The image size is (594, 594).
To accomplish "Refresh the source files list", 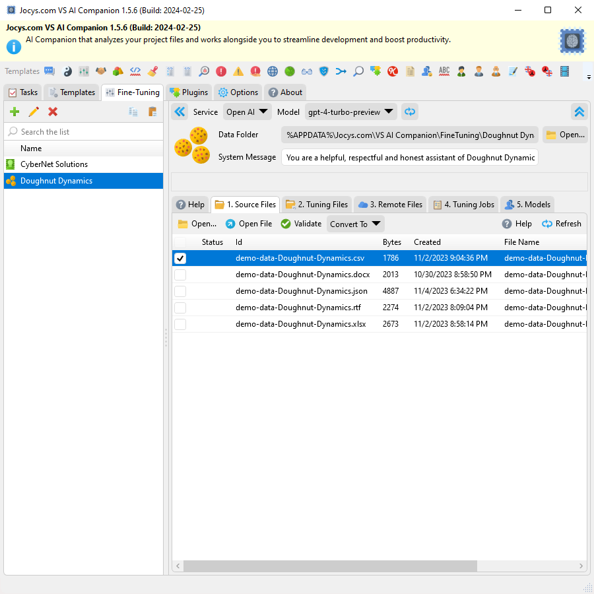I will (x=561, y=223).
